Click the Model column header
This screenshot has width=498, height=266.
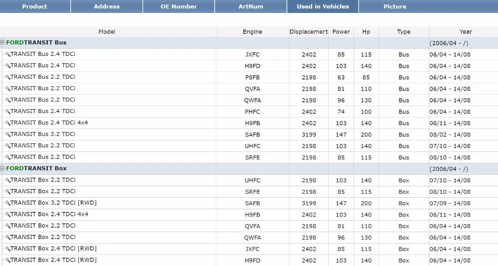107,31
